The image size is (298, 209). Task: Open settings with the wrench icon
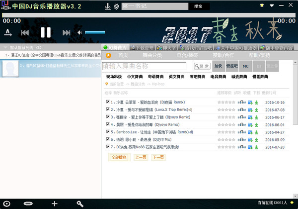[x=80, y=203]
